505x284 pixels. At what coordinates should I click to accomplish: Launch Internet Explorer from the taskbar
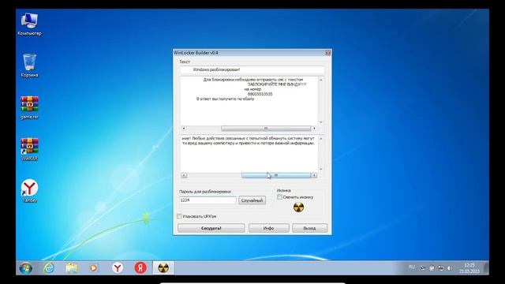click(x=49, y=268)
